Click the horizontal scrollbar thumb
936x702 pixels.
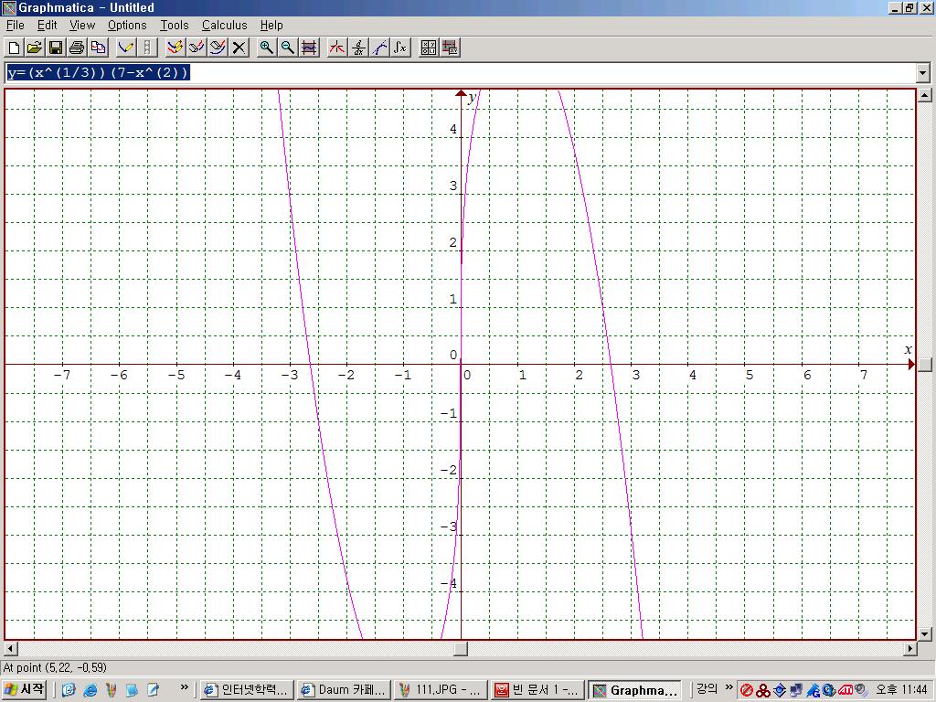[461, 648]
